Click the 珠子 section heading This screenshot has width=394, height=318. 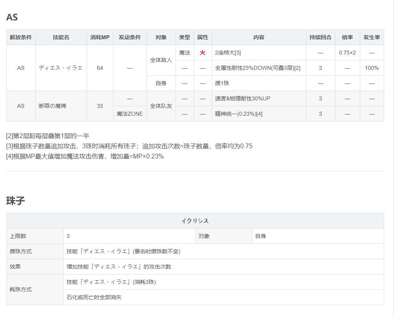pos(16,201)
